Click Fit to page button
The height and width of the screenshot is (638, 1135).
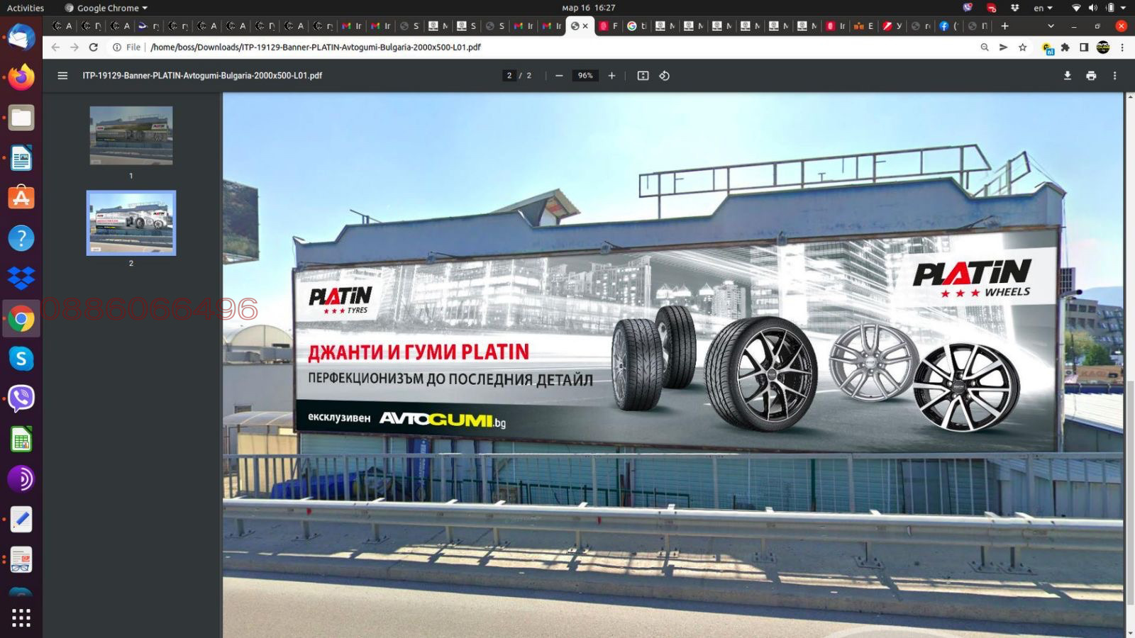coord(643,76)
